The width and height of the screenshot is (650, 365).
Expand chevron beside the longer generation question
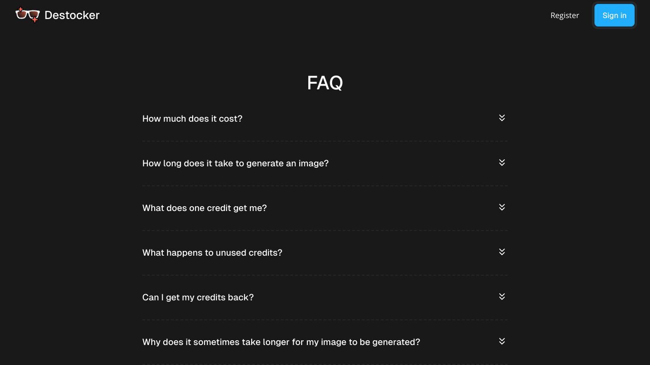click(502, 341)
